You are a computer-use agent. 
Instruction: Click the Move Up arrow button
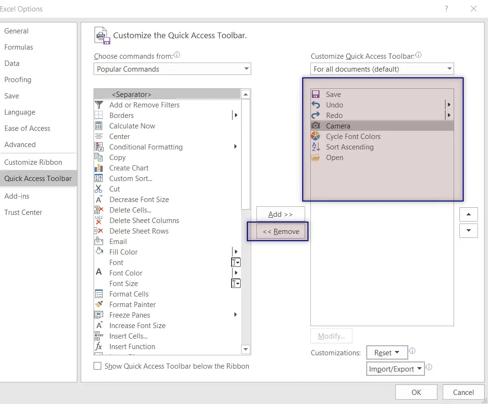click(x=468, y=214)
